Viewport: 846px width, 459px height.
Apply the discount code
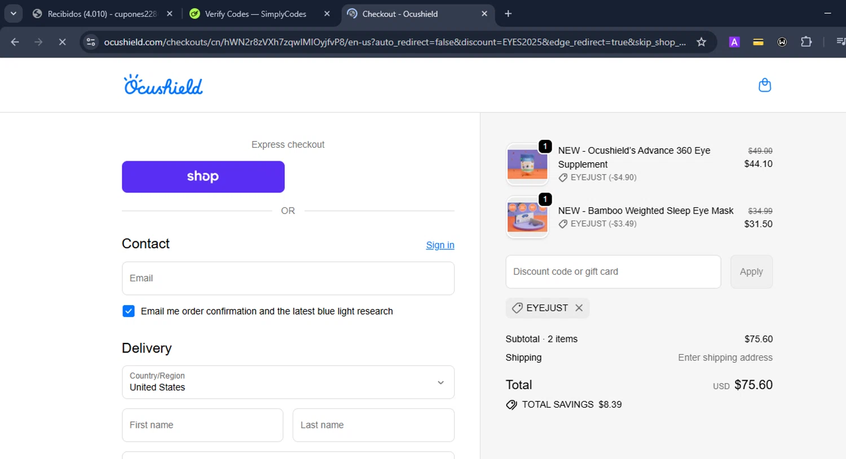click(x=751, y=272)
